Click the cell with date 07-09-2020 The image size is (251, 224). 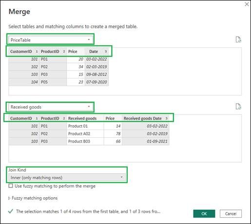click(97, 82)
